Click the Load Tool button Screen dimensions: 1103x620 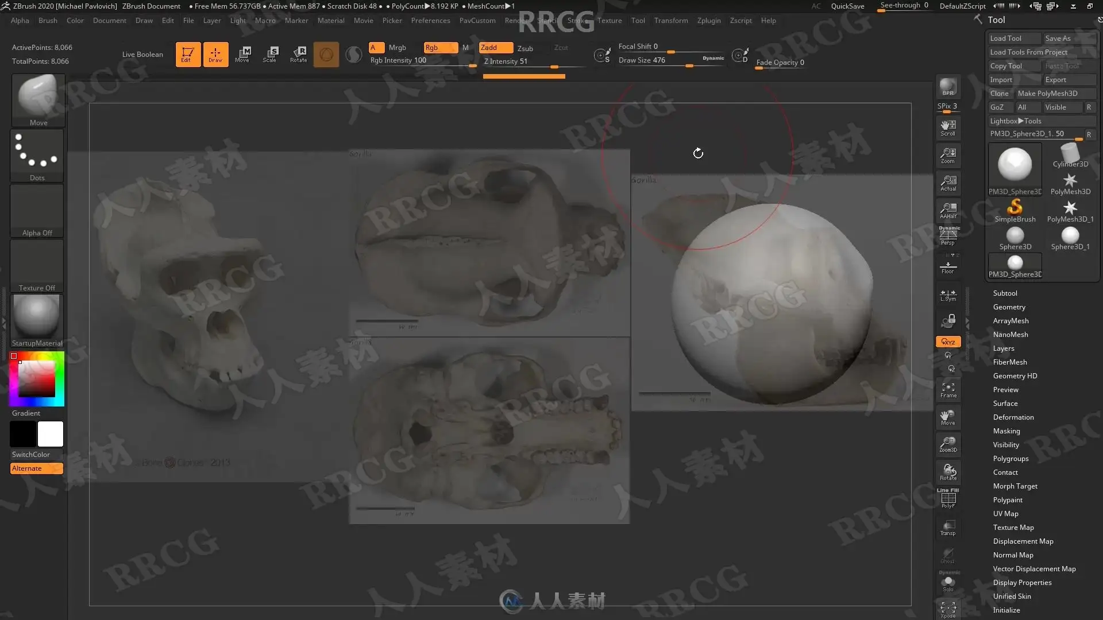point(1014,38)
